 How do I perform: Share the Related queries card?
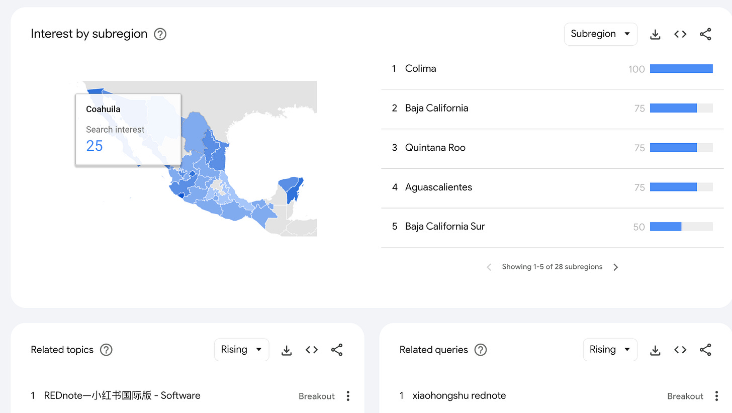click(705, 350)
